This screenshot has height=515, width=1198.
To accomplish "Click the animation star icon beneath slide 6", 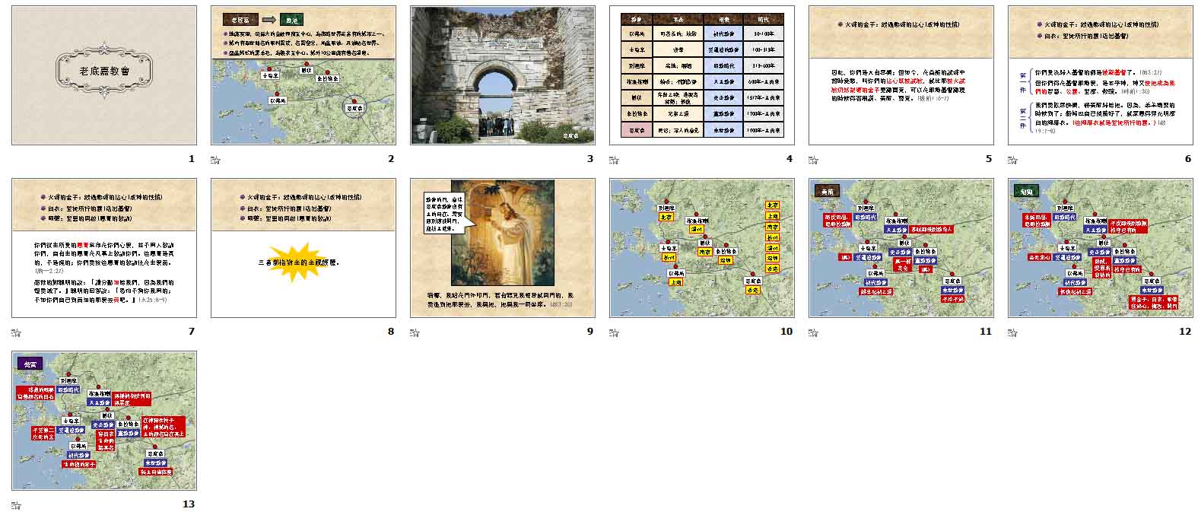I will click(1012, 160).
